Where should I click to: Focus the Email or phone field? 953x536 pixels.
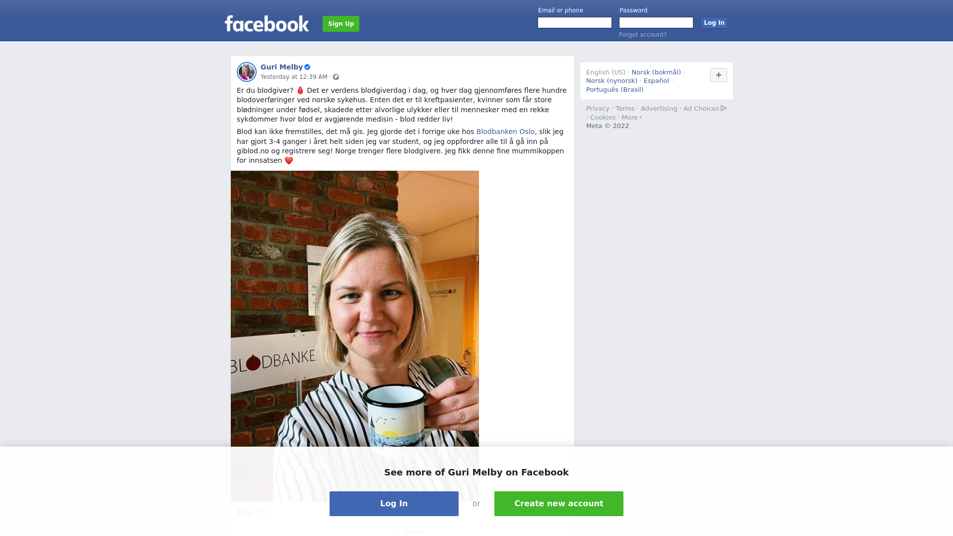pyautogui.click(x=575, y=23)
